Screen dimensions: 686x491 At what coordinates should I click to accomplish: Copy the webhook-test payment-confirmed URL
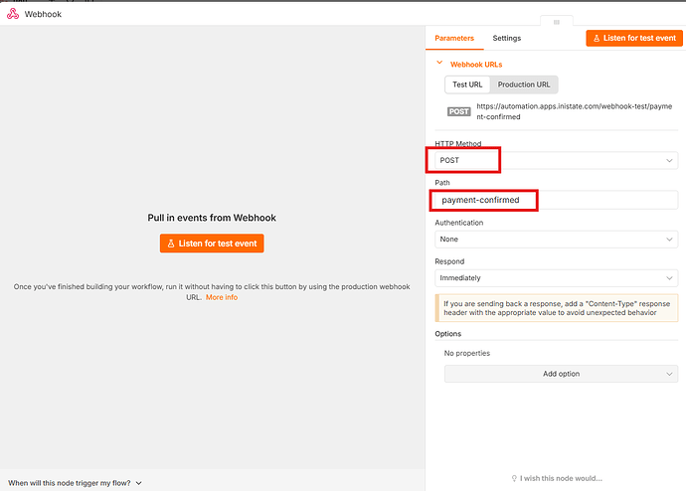click(574, 111)
